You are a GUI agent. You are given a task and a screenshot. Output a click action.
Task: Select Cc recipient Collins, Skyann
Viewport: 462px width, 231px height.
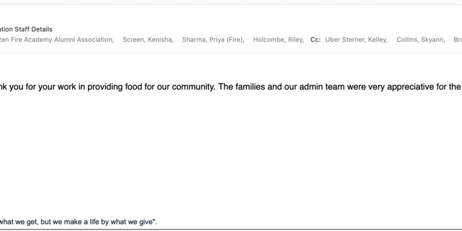[x=421, y=40]
